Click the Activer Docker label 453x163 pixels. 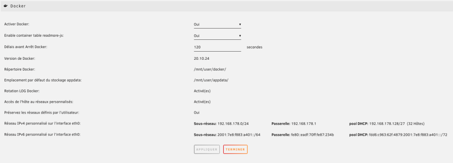coord(17,24)
